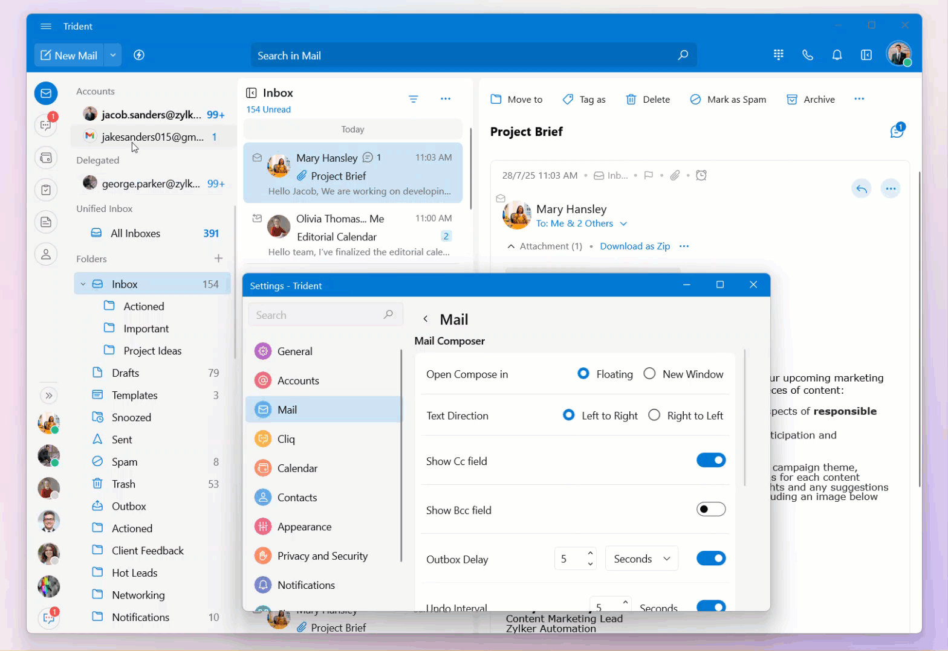This screenshot has width=948, height=651.
Task: Click the New Mail button
Action: pyautogui.click(x=69, y=55)
